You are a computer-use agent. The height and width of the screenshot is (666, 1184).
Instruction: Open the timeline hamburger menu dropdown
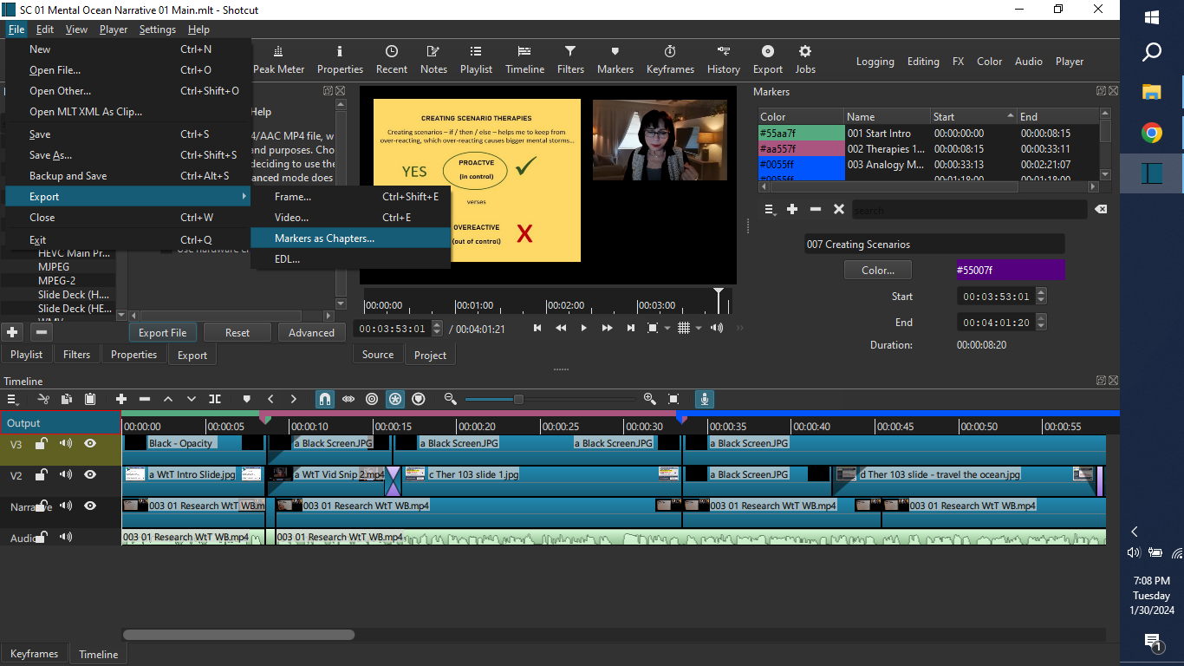point(13,399)
